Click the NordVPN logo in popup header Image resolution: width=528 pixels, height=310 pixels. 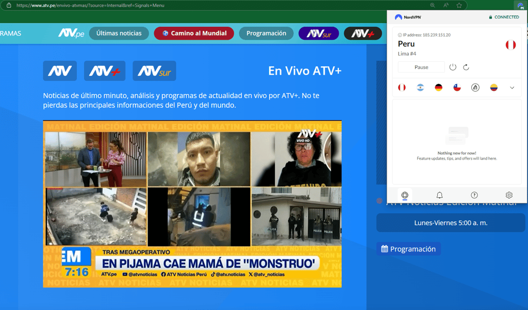point(408,17)
